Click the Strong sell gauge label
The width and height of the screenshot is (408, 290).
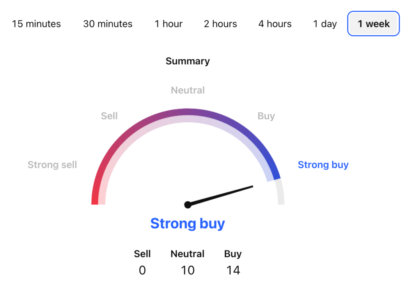pos(52,165)
